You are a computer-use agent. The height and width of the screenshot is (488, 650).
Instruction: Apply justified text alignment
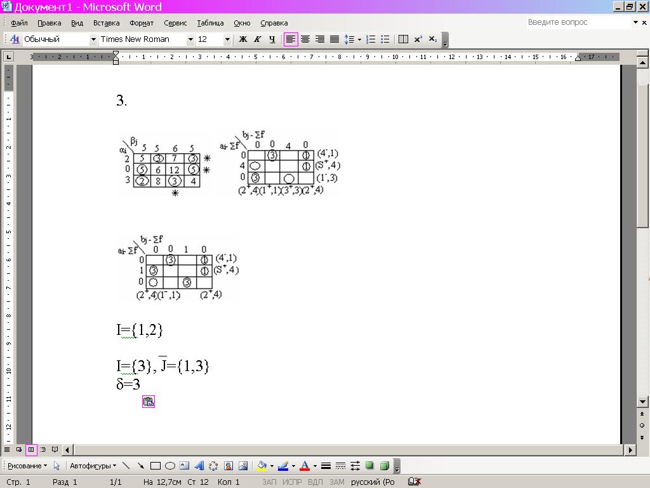(x=334, y=39)
